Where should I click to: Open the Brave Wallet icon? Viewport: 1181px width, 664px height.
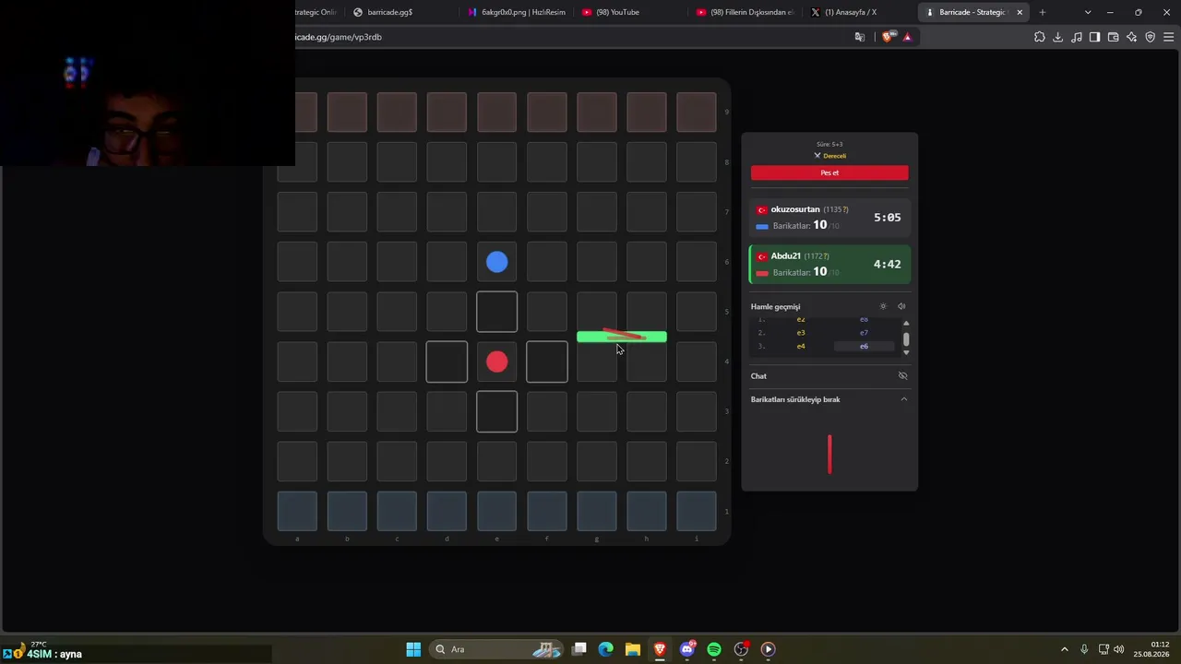(x=1114, y=37)
